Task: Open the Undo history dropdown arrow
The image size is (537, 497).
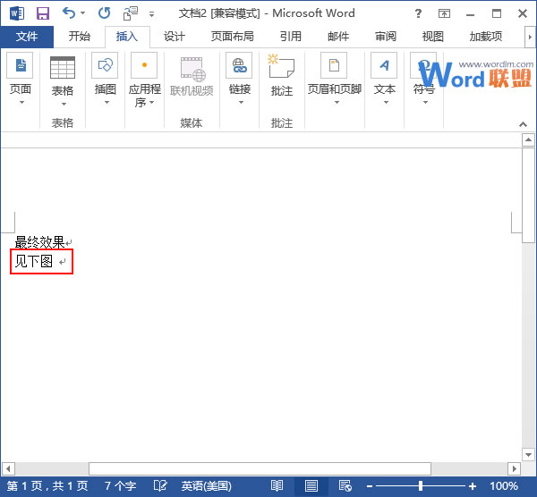Action: pos(82,13)
